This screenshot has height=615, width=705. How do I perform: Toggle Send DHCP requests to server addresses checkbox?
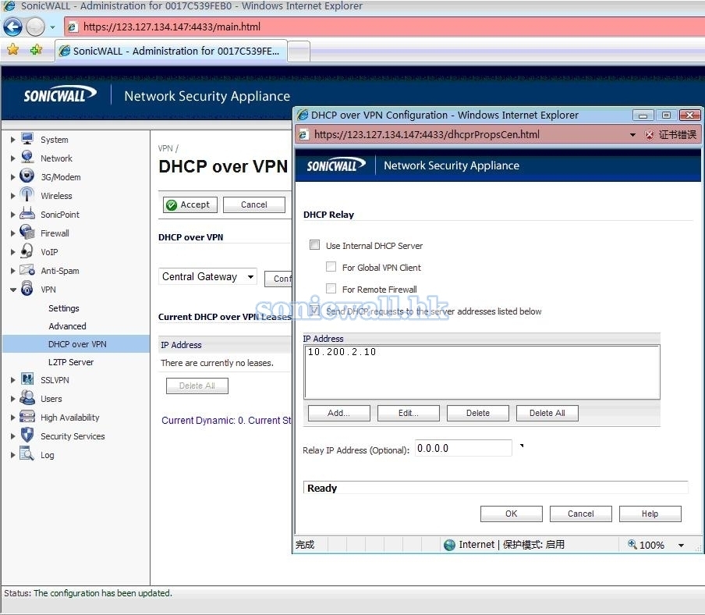pyautogui.click(x=315, y=311)
